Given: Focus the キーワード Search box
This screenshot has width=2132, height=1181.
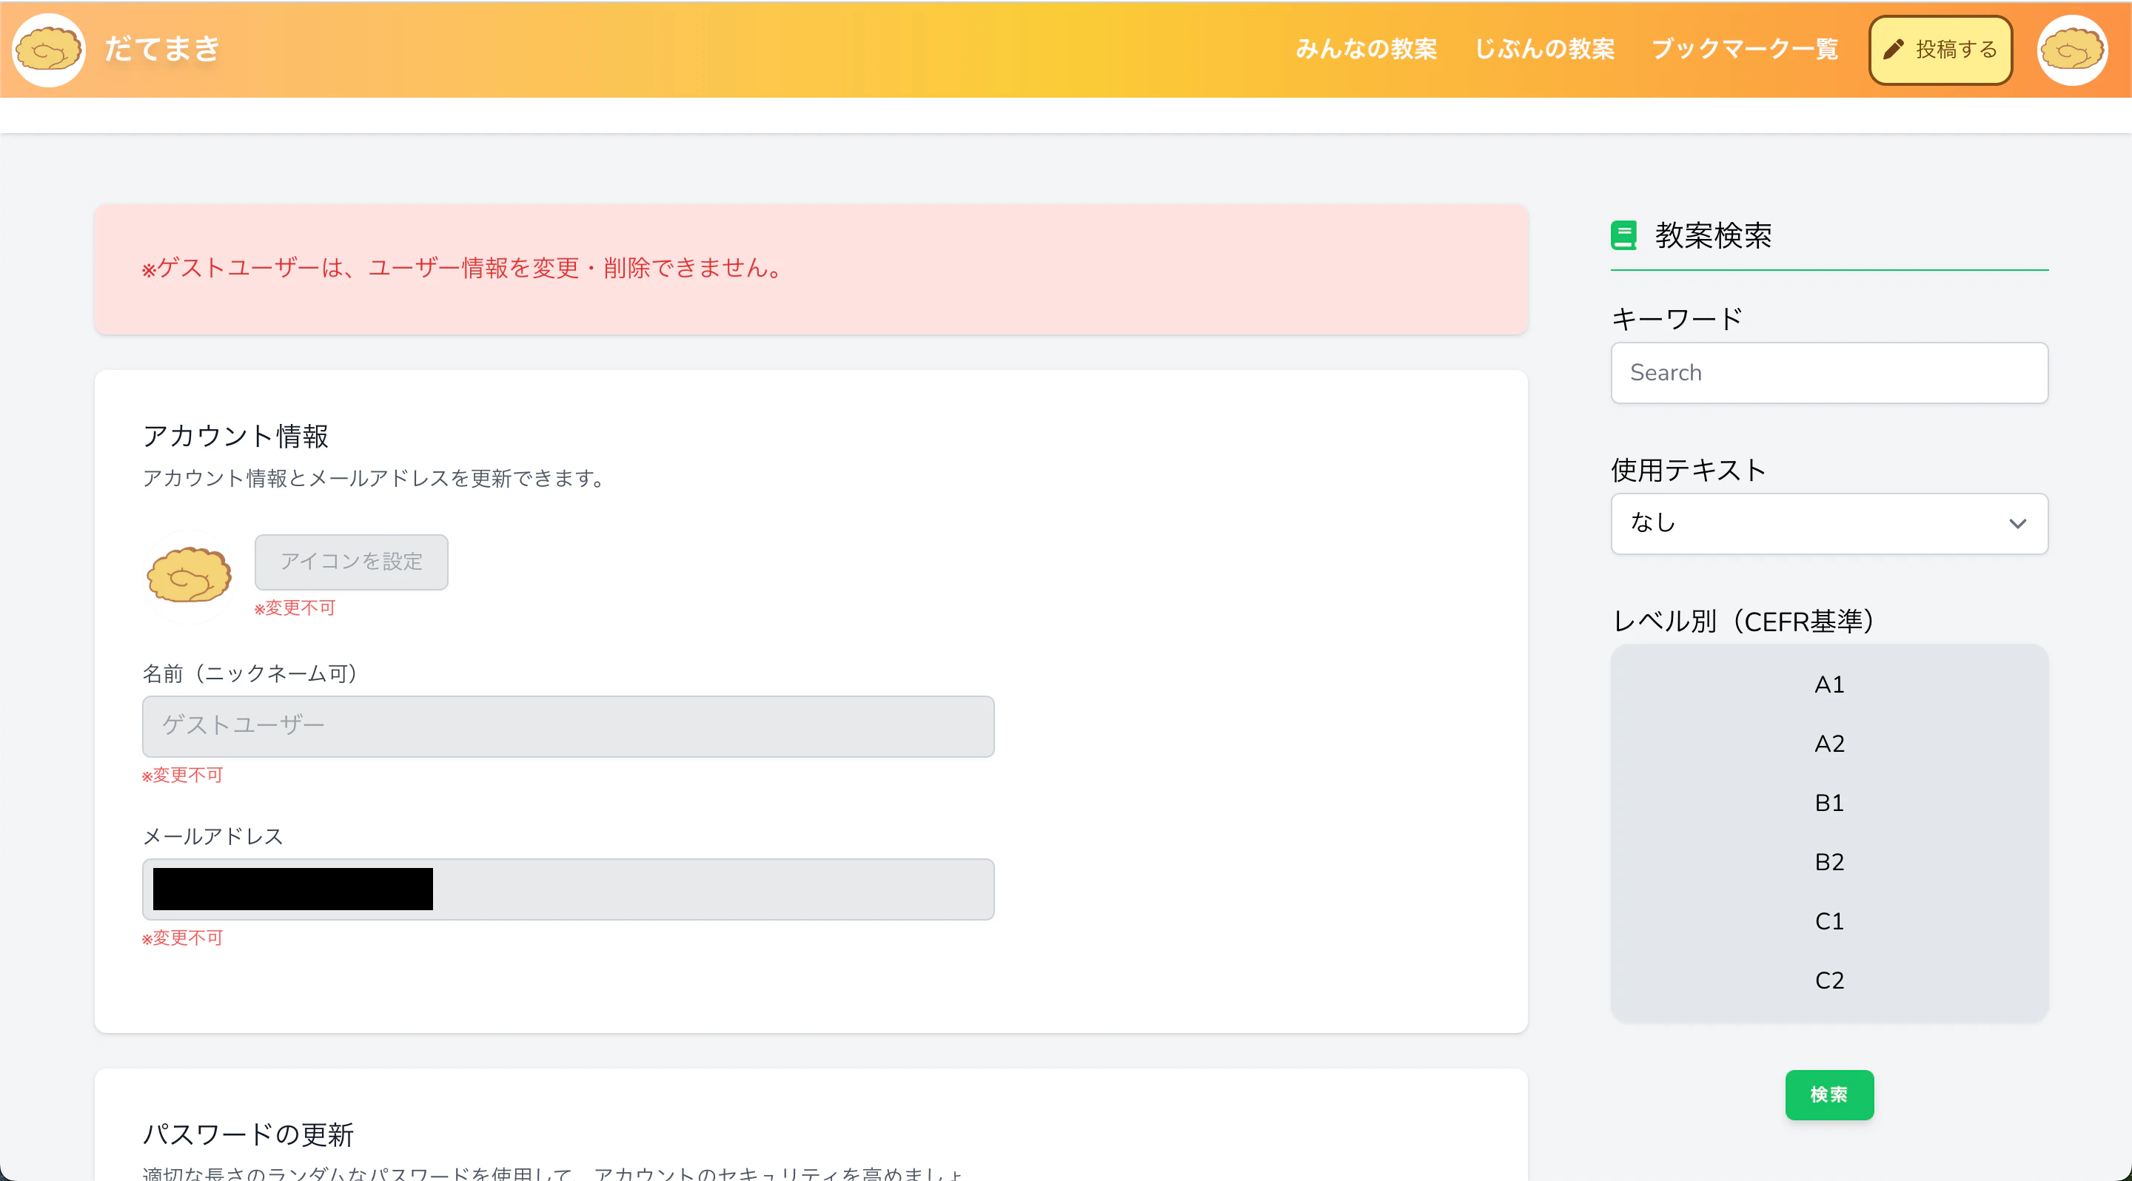Looking at the screenshot, I should [1829, 373].
